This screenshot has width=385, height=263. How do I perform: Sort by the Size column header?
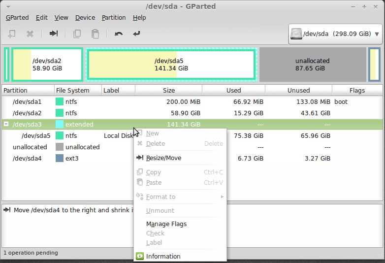click(169, 90)
